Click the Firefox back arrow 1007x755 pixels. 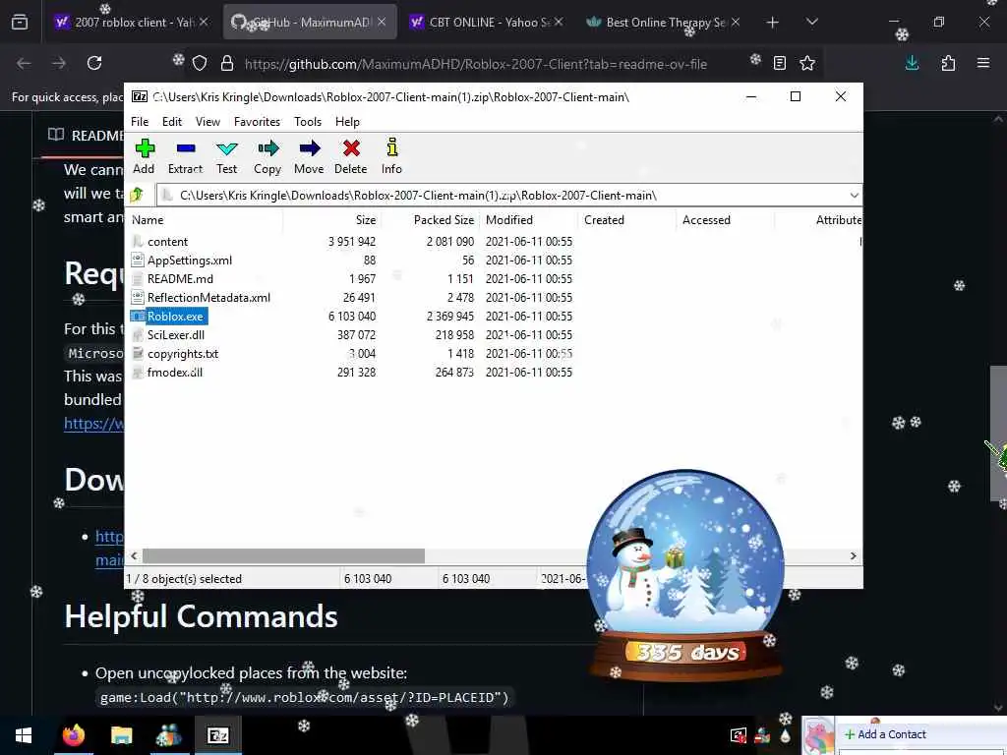point(24,63)
